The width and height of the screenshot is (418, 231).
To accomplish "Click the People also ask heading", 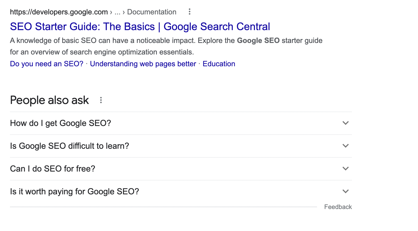I will coord(49,100).
